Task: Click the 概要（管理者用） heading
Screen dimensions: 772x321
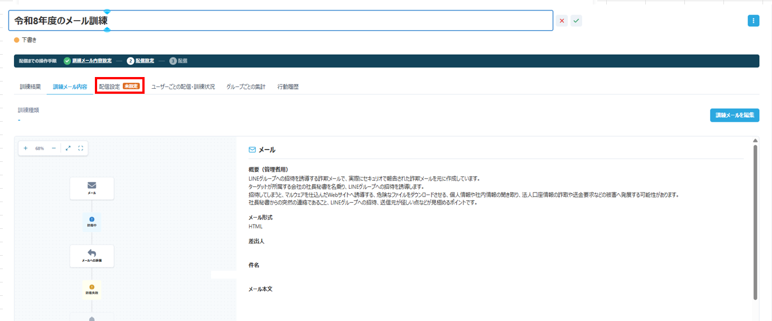Action: pyautogui.click(x=268, y=169)
